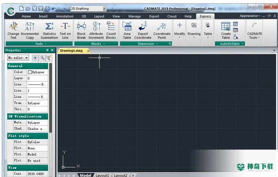This screenshot has height=177, width=278.
Task: Close the Properties panel
Action: pos(52,50)
